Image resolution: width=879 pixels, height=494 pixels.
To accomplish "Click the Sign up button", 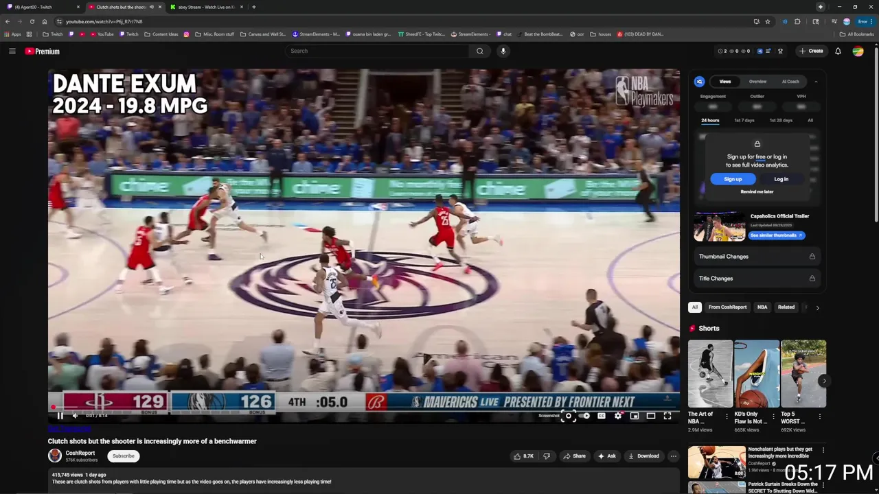I will pyautogui.click(x=733, y=179).
